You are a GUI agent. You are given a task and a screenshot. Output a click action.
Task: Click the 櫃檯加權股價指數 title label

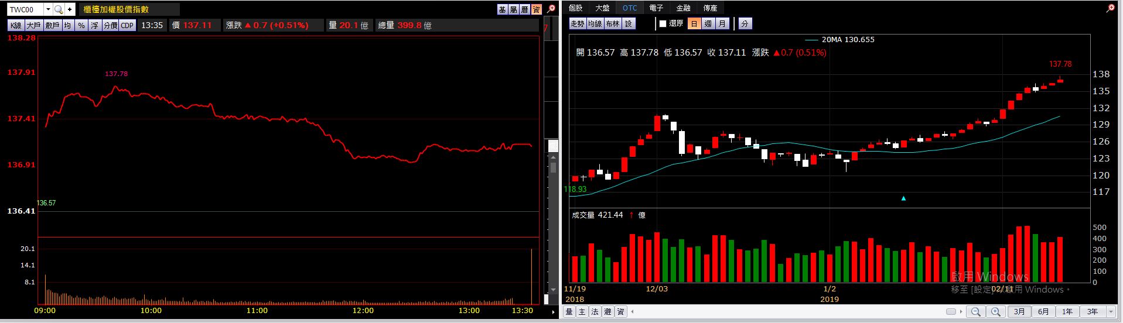(x=116, y=9)
